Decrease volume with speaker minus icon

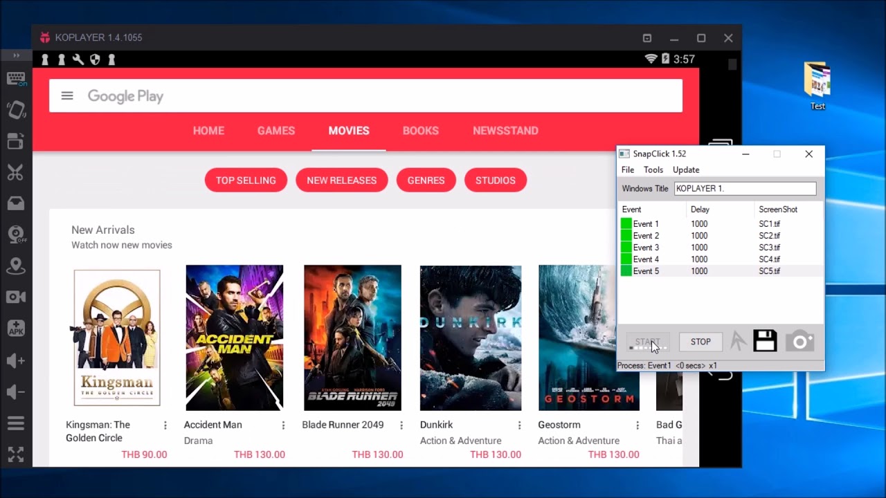16,391
